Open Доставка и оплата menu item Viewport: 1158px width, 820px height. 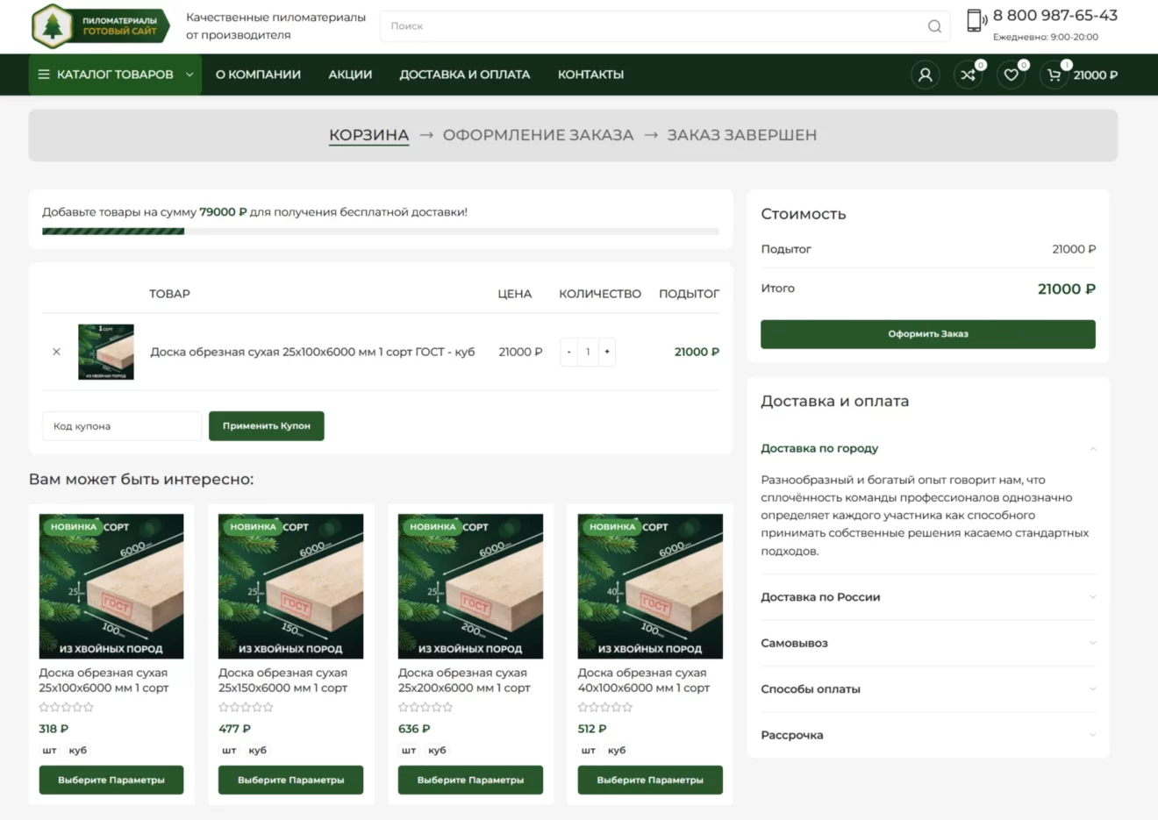click(x=465, y=75)
